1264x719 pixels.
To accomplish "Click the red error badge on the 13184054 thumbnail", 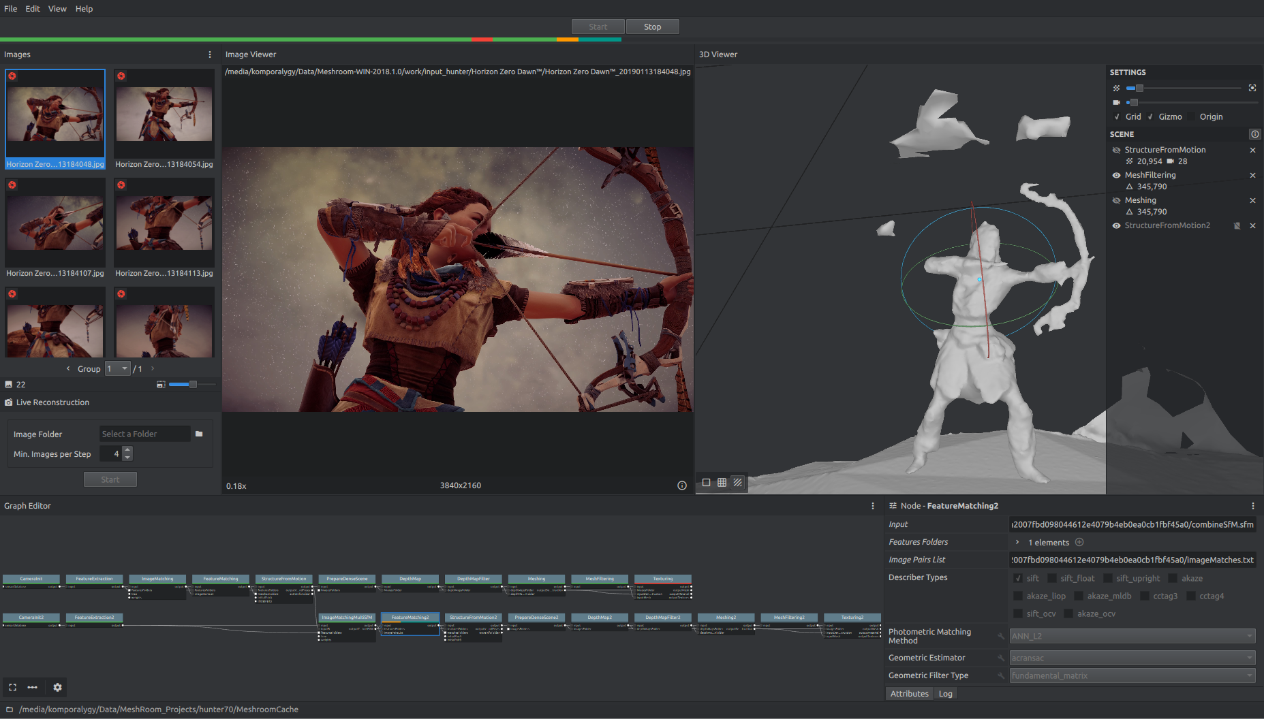I will [x=121, y=76].
